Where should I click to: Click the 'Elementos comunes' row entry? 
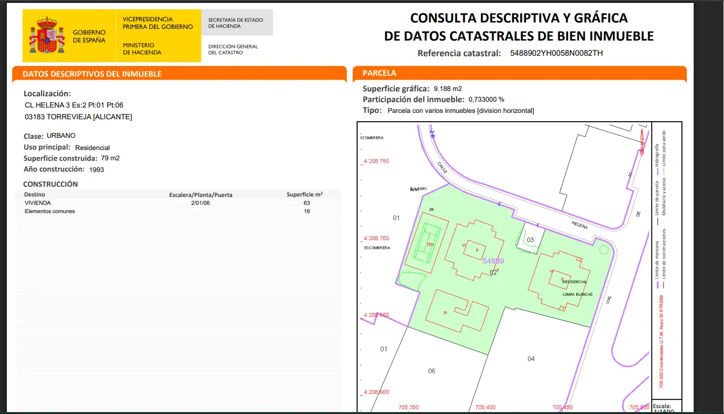[x=50, y=211]
